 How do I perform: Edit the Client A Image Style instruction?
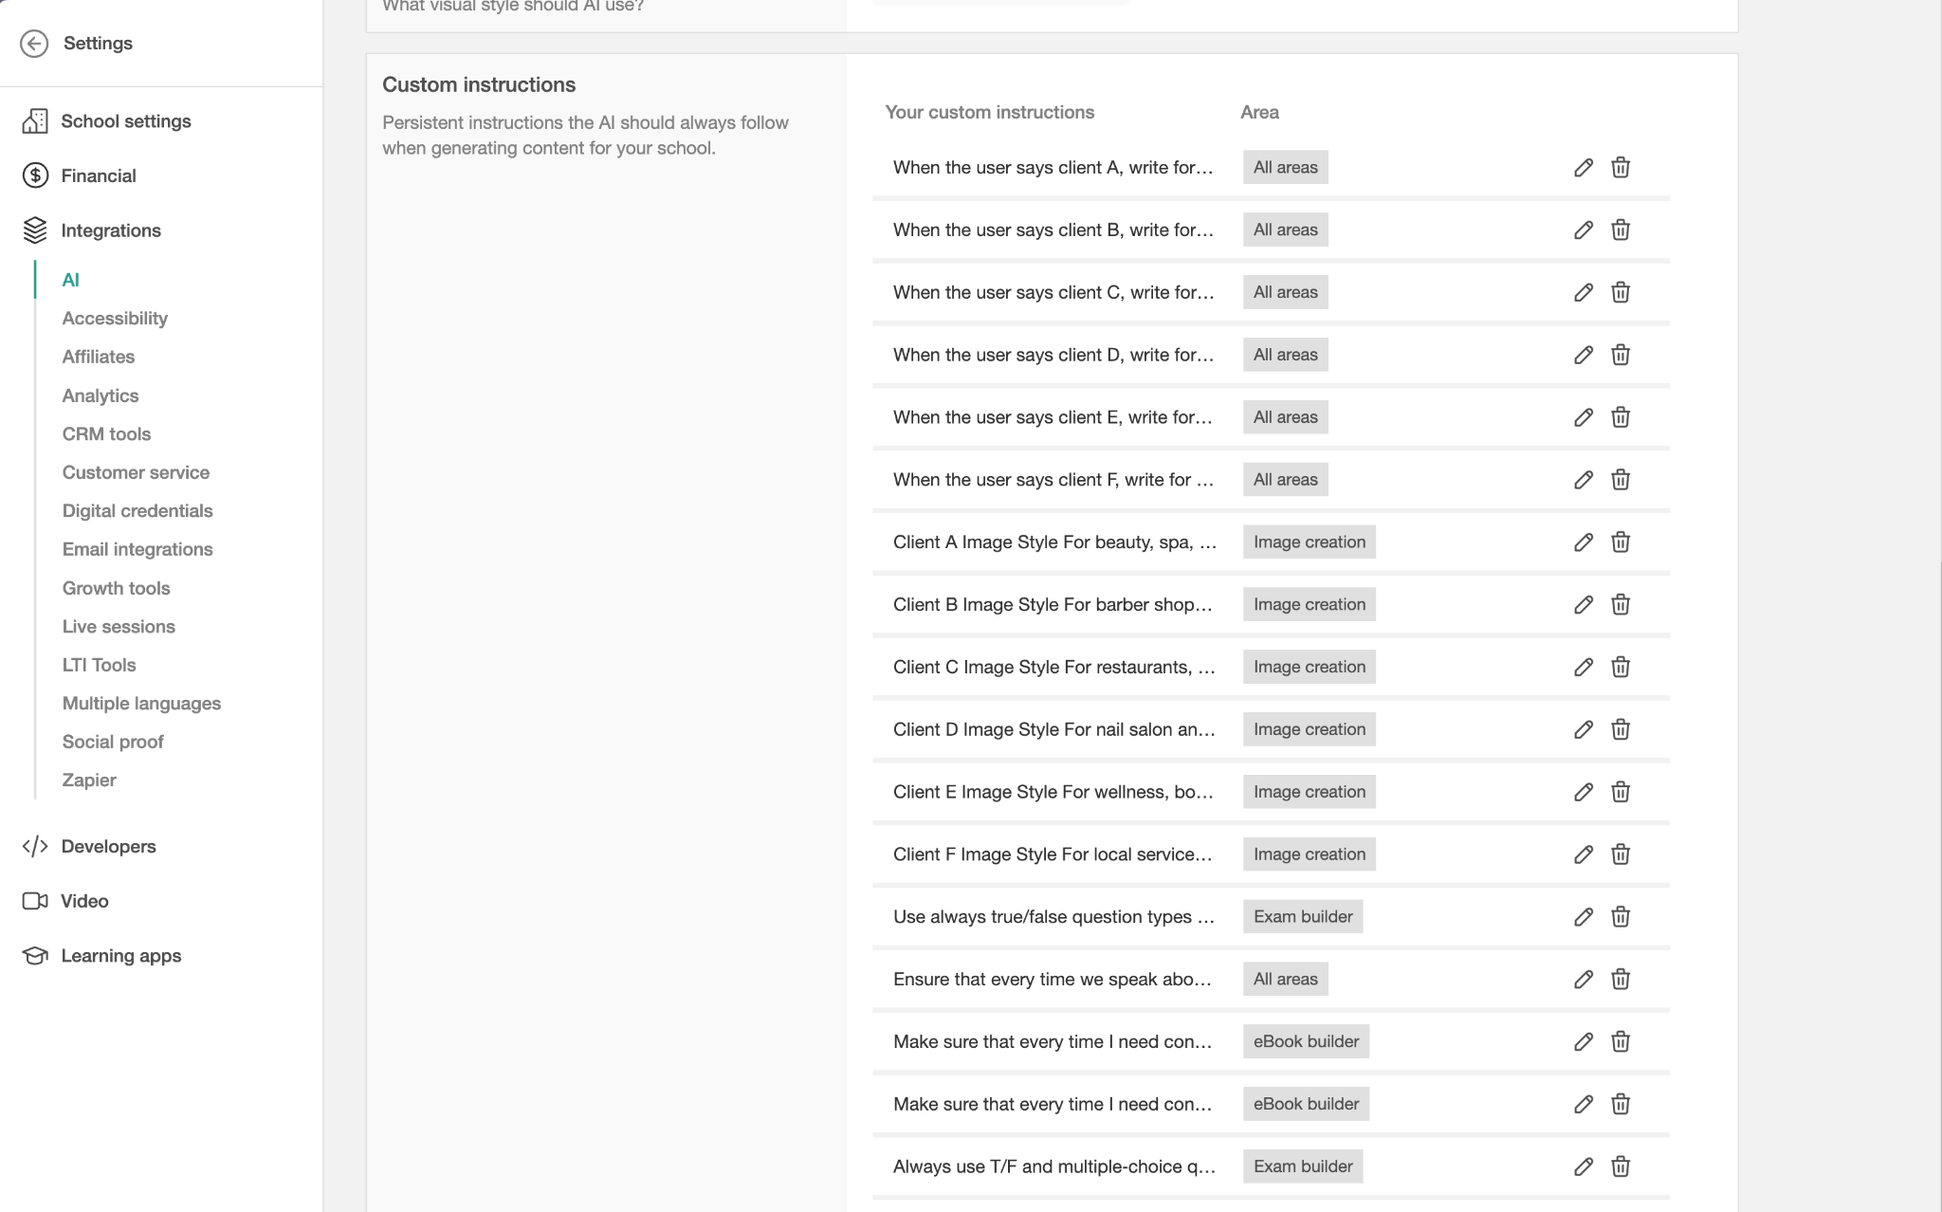(x=1584, y=542)
